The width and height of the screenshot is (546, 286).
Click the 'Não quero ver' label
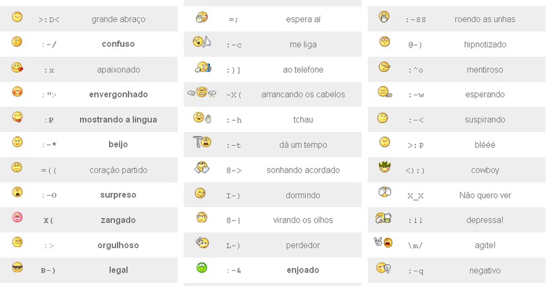click(x=485, y=196)
